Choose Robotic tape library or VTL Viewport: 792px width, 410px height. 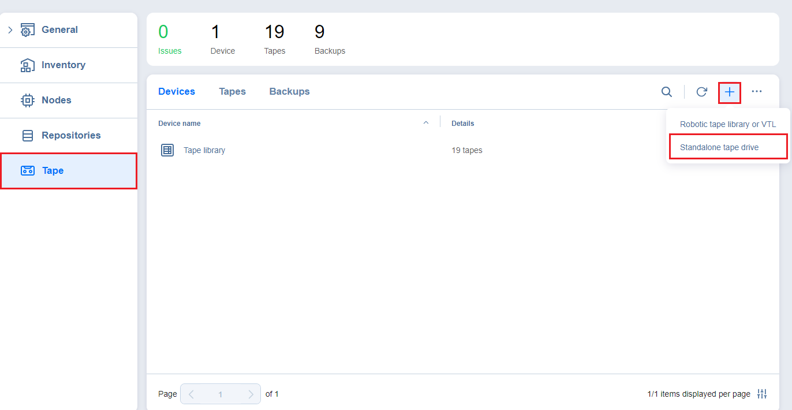pos(727,124)
